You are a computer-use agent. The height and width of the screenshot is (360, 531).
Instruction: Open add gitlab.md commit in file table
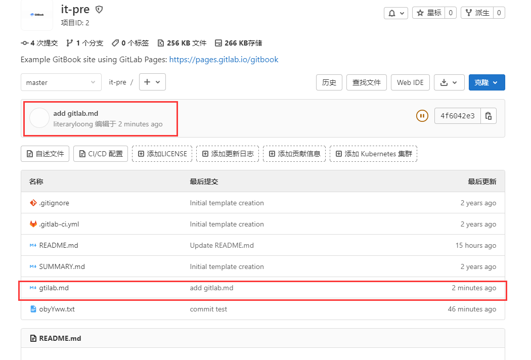coord(212,288)
